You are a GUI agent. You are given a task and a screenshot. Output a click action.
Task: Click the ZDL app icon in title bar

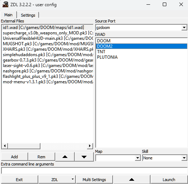(x=5, y=5)
